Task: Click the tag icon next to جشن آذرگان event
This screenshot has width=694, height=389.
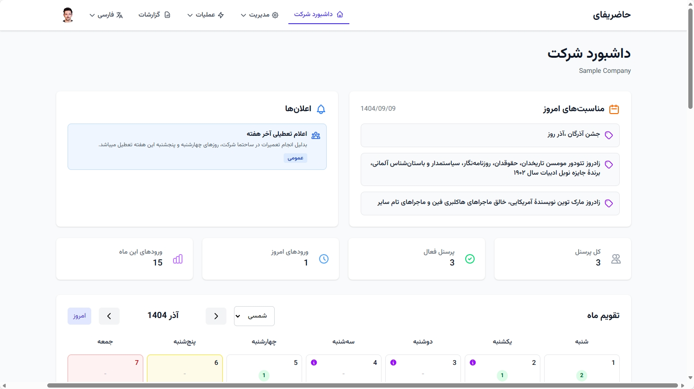Action: tap(609, 135)
